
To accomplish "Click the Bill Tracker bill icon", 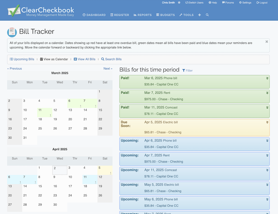I will tap(12, 32).
